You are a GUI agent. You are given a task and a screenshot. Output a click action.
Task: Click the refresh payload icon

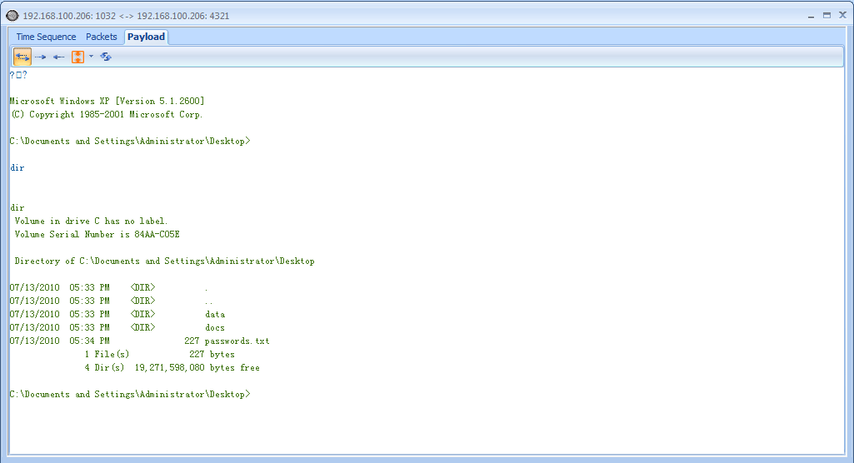[x=106, y=57]
